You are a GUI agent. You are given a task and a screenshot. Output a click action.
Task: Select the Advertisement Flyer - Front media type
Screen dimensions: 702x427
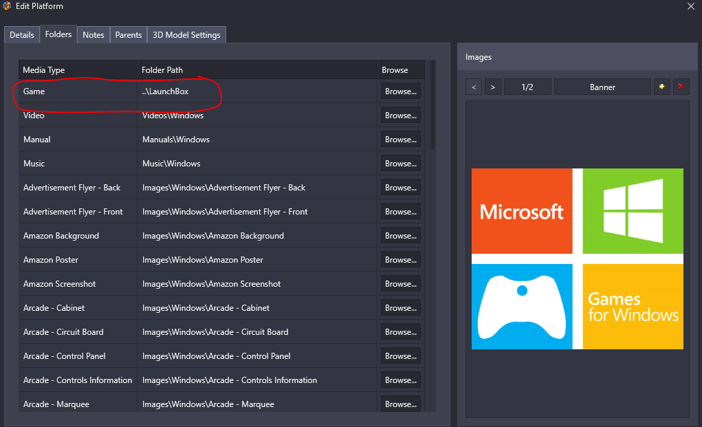pos(73,212)
